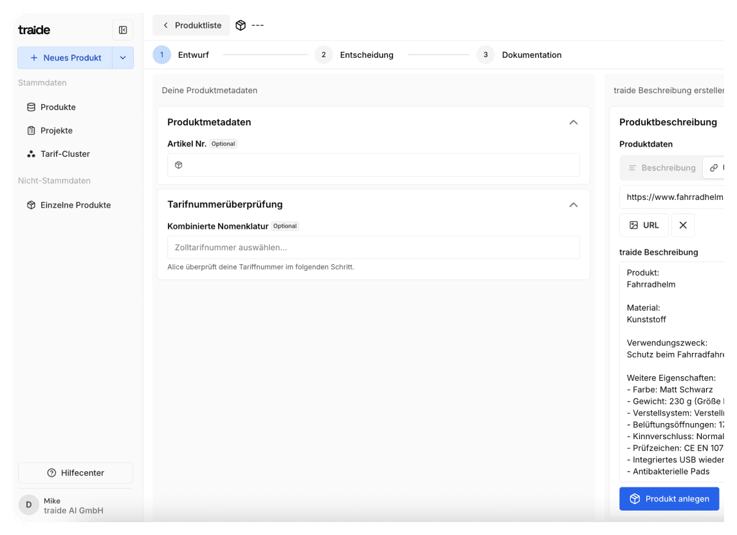Navigate back via the Produktliste button
Screen dimensions: 737x535
(191, 25)
